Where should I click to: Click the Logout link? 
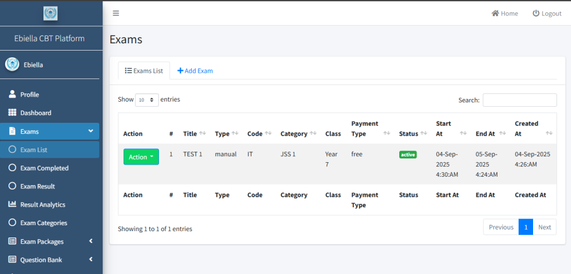click(546, 13)
